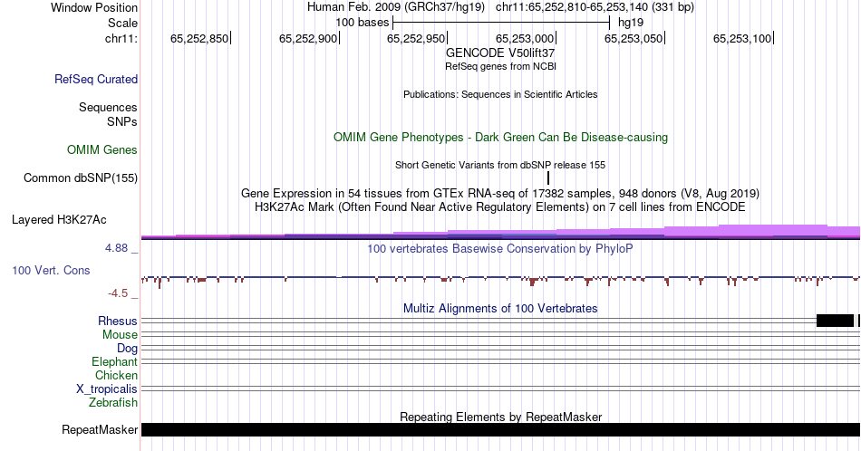The image size is (861, 451).
Task: Click the GTEx Gene Expression title text
Action: pyautogui.click(x=500, y=193)
